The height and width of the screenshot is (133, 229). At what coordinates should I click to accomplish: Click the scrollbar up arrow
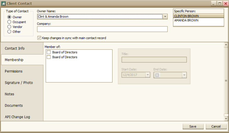pos(226,45)
